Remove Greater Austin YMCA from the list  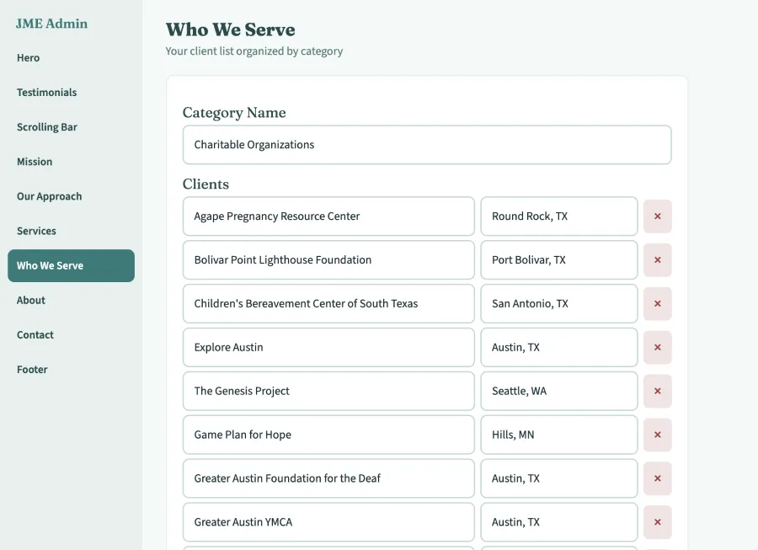657,521
